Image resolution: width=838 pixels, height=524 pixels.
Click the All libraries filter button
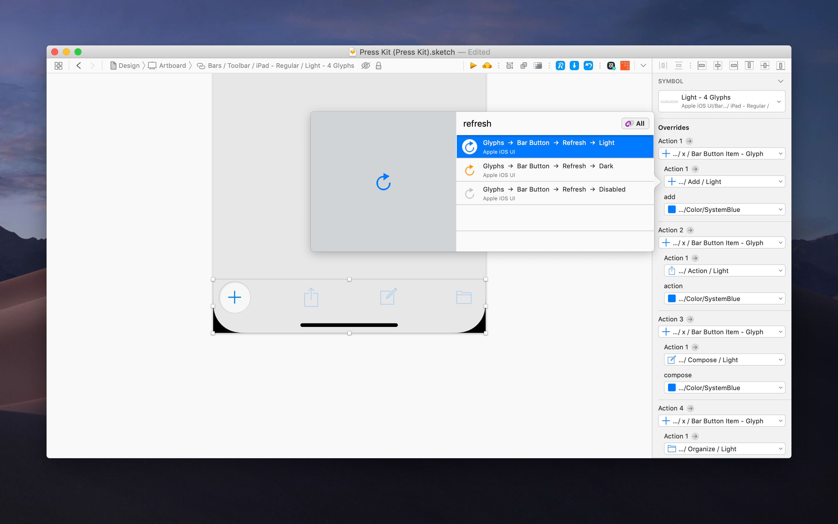pyautogui.click(x=635, y=123)
